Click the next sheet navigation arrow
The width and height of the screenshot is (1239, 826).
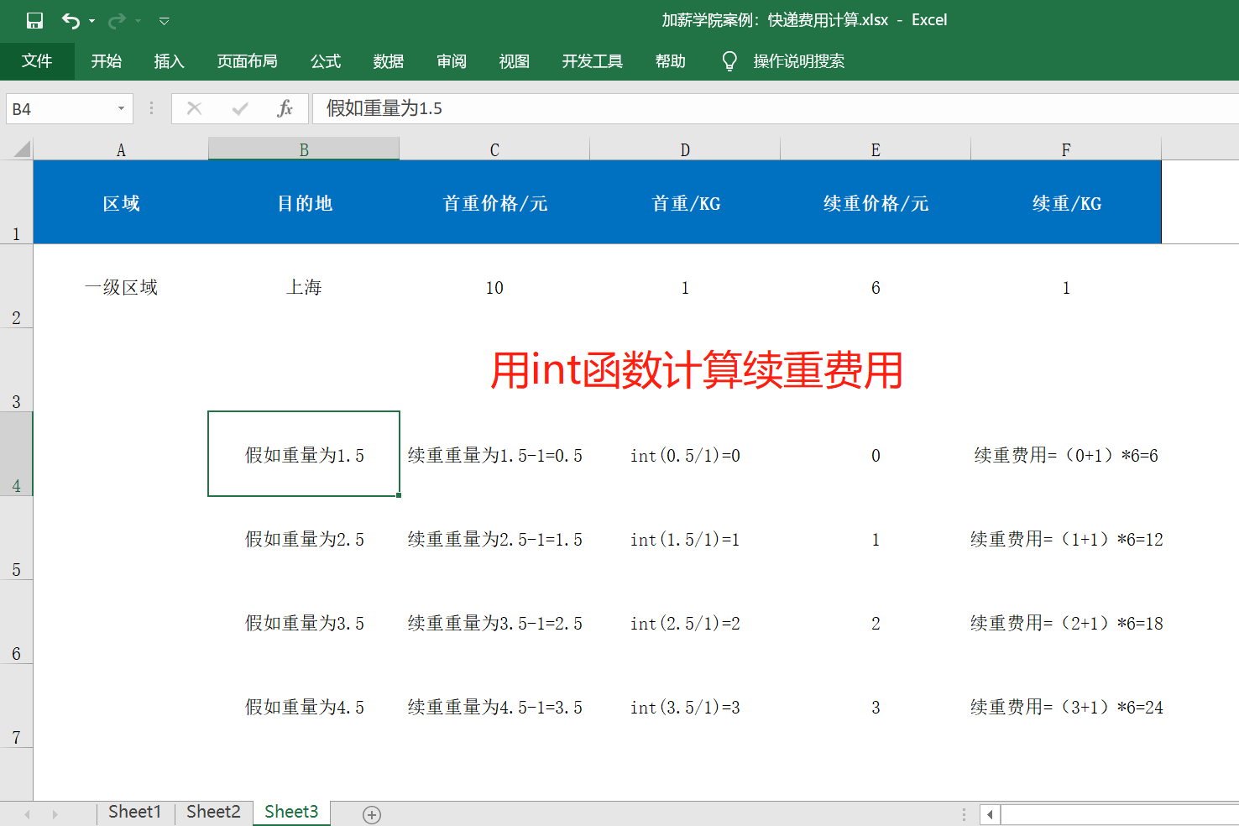(55, 814)
